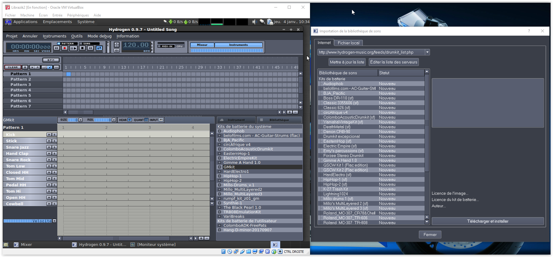Click the song editor timeline minus button
Image resolution: width=553 pixels, height=257 pixels.
point(56,67)
